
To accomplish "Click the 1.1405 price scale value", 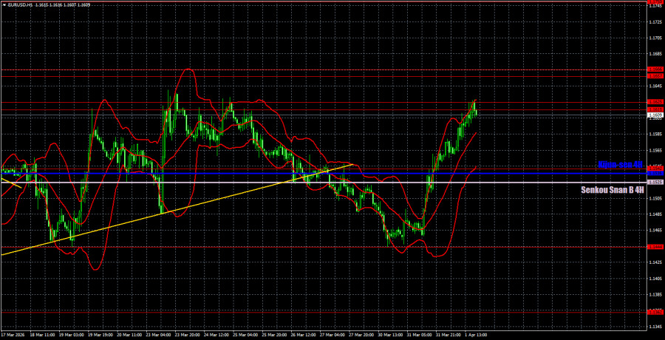I will click(x=655, y=279).
